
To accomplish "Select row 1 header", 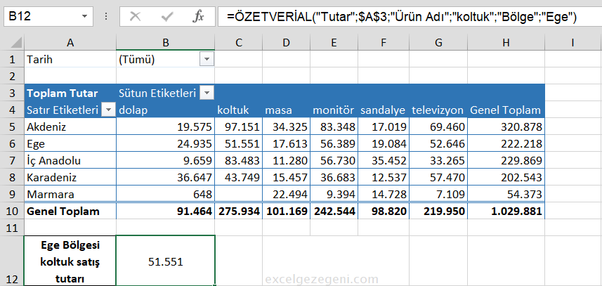I will pos(12,60).
